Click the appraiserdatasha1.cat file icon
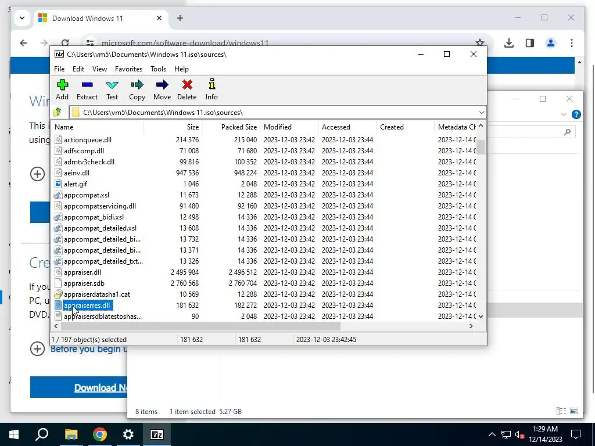The height and width of the screenshot is (446, 595). coord(58,294)
